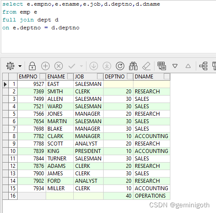Click the DNAME column header box
The height and width of the screenshot is (213, 216).
point(167,76)
